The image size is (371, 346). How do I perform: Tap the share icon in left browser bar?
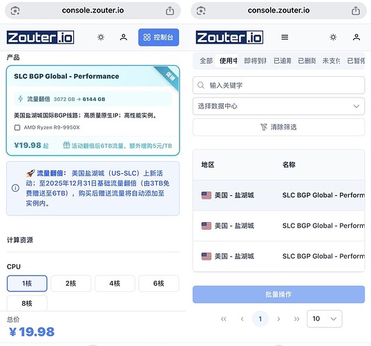(x=170, y=10)
